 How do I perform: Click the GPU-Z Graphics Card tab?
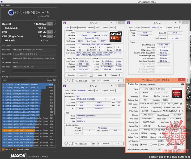point(133,84)
